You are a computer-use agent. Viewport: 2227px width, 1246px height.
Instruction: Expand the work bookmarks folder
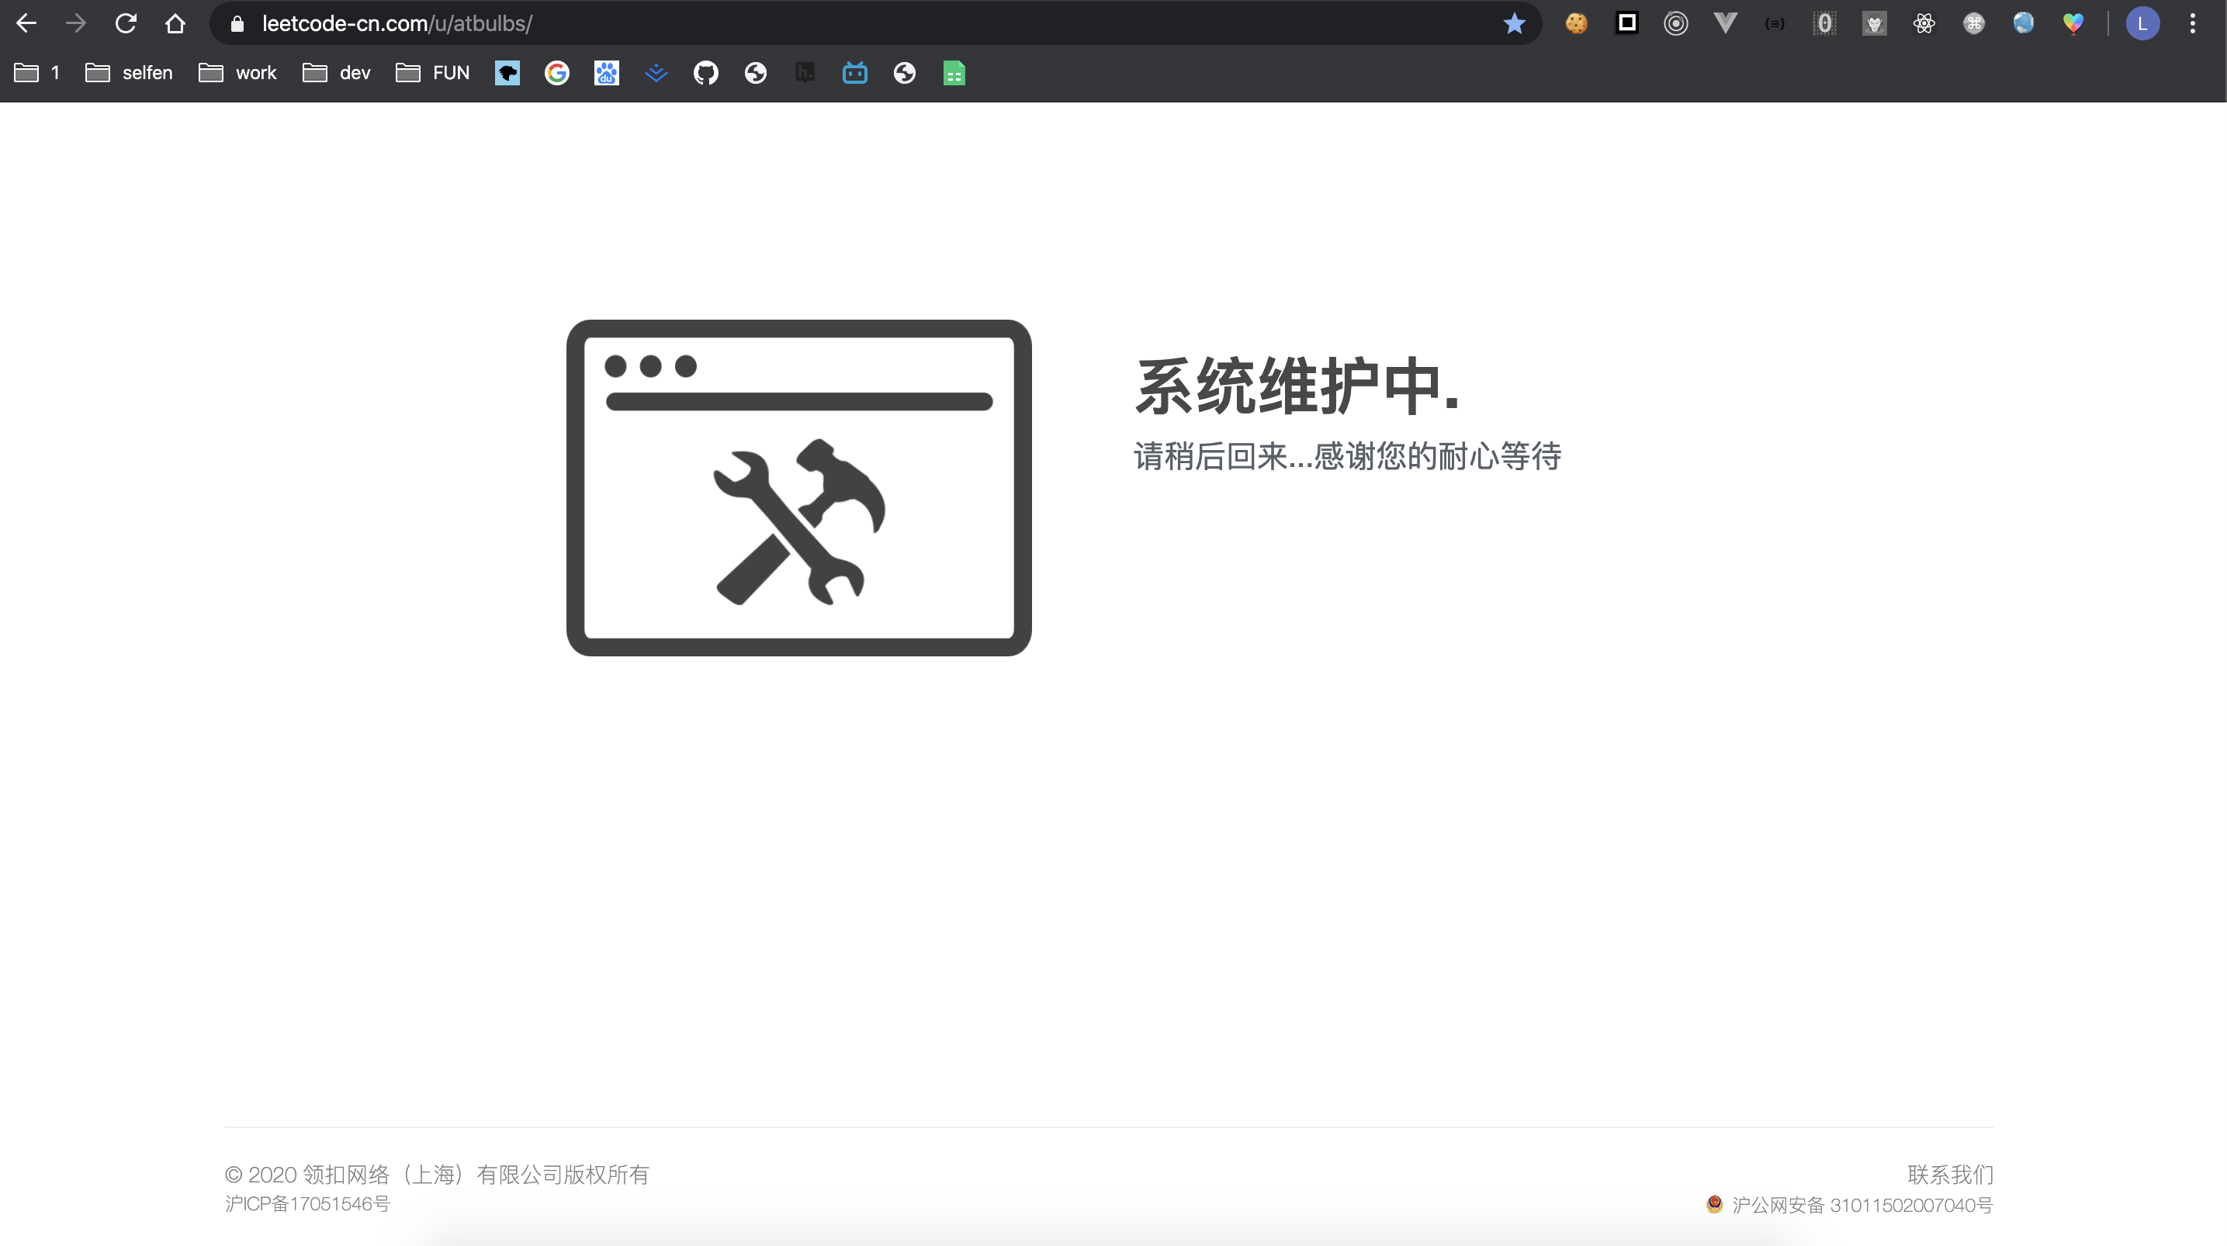[x=237, y=74]
